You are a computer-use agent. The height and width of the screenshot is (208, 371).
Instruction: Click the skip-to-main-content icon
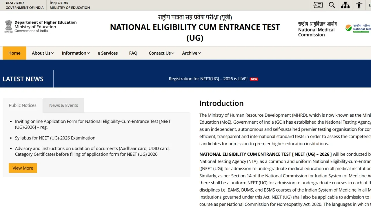[x=318, y=5]
